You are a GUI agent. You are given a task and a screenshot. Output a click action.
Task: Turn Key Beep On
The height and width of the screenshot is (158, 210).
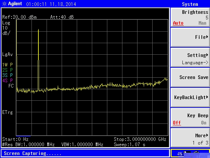click(203, 123)
